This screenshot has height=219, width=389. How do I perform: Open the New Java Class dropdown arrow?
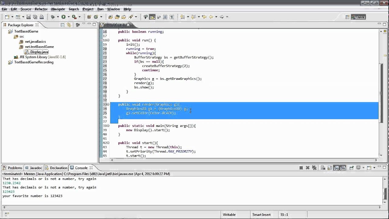click(x=101, y=17)
